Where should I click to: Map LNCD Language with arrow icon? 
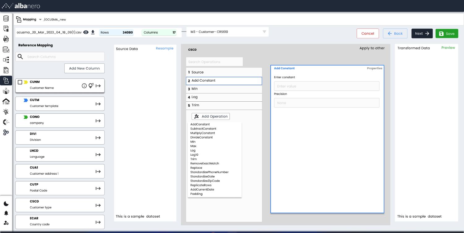pos(98,155)
